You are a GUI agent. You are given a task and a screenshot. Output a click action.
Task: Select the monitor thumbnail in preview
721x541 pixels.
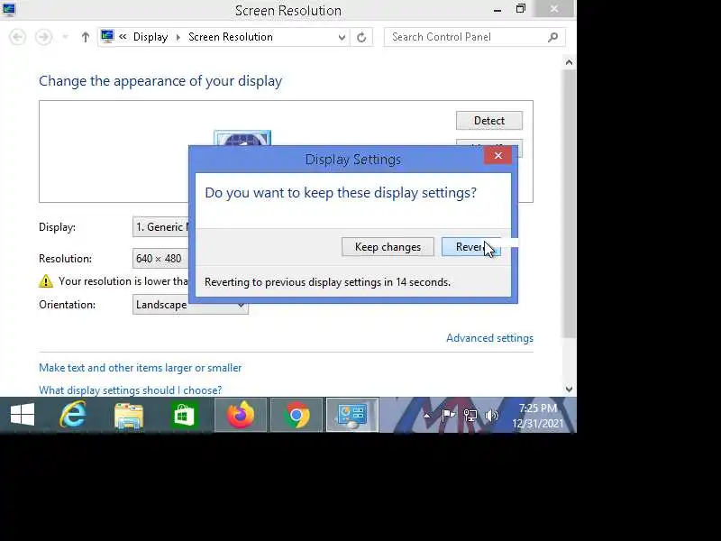click(x=242, y=138)
